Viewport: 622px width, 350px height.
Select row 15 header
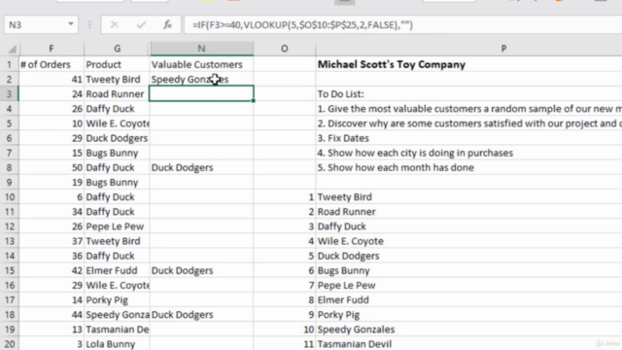coord(9,270)
